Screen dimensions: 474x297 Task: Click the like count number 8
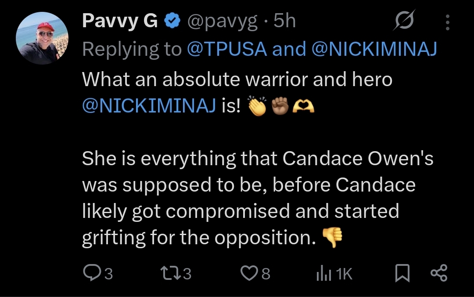click(x=266, y=274)
